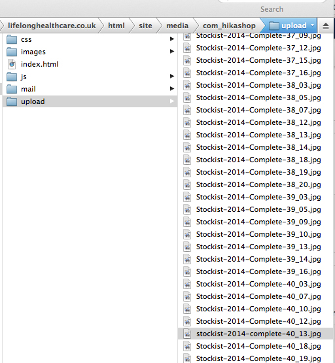Click file icon of Stockist-2014-Complete-37_12.jpg
The width and height of the screenshot is (335, 363).
click(187, 48)
